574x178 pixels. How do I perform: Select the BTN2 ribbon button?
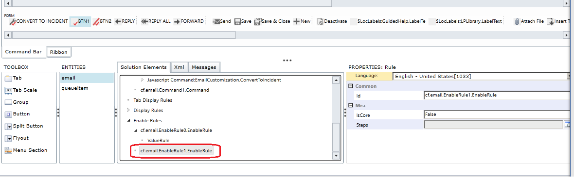coord(102,21)
